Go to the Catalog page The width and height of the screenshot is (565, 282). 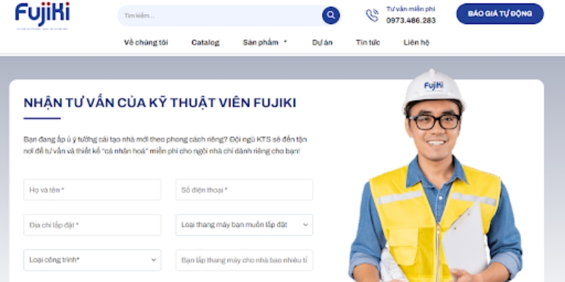[x=206, y=42]
